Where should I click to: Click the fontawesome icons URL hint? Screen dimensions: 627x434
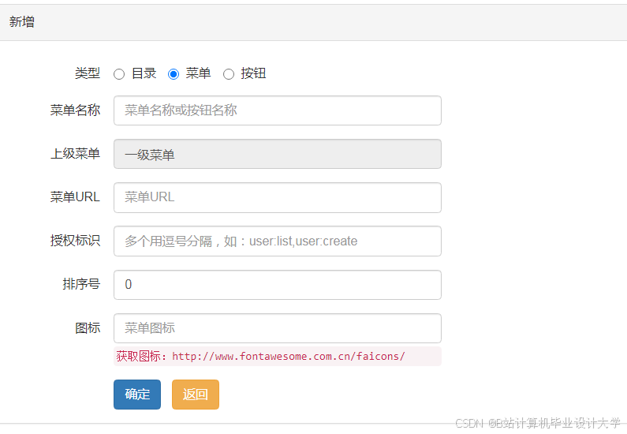277,357
